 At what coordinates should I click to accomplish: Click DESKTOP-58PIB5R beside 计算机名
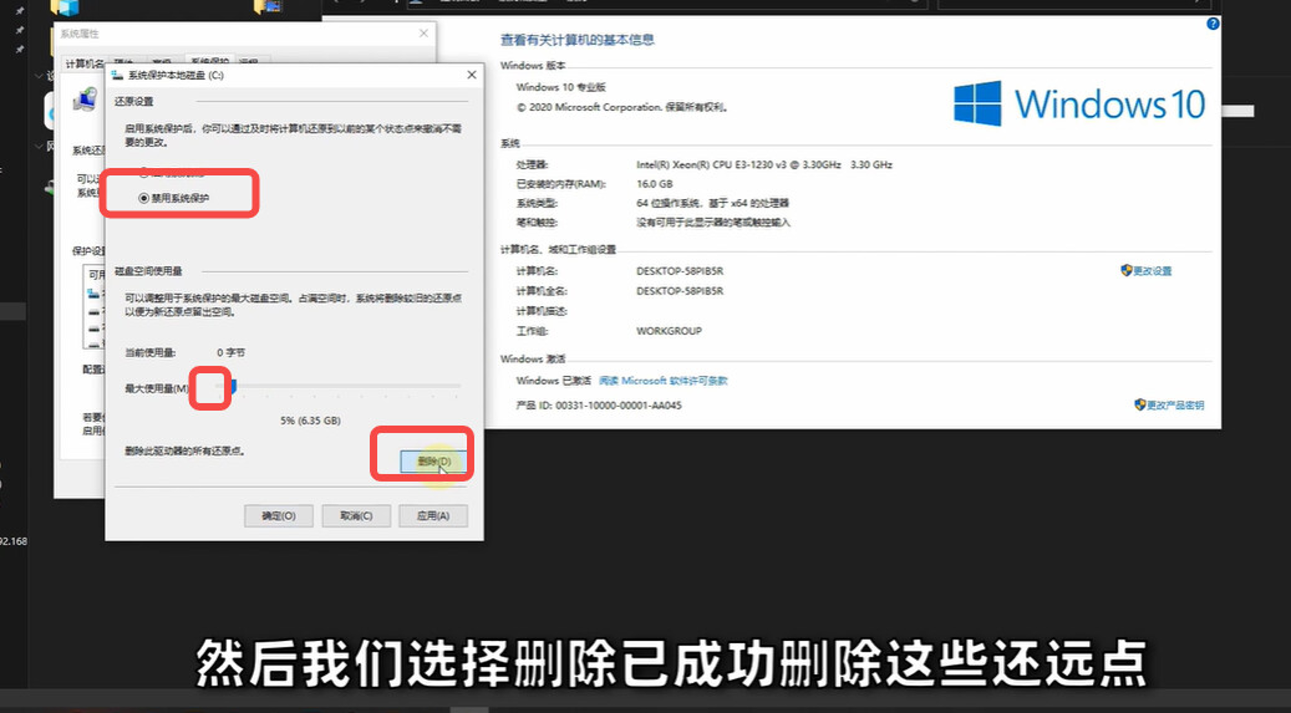click(680, 271)
